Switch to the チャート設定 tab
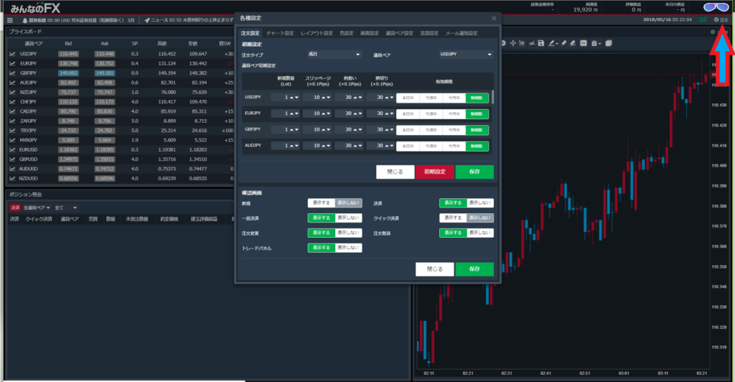 pos(281,33)
